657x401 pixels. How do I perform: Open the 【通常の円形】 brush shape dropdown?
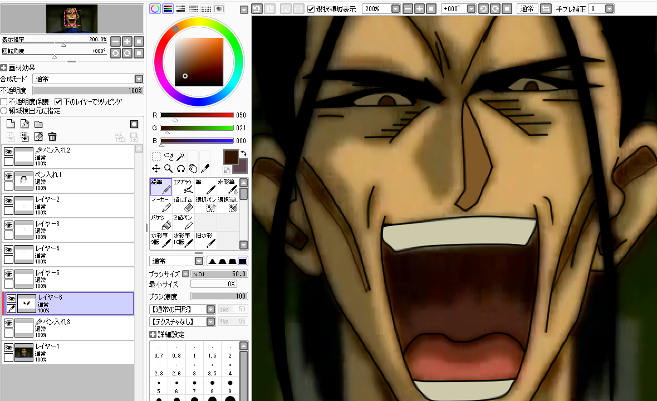tap(211, 309)
